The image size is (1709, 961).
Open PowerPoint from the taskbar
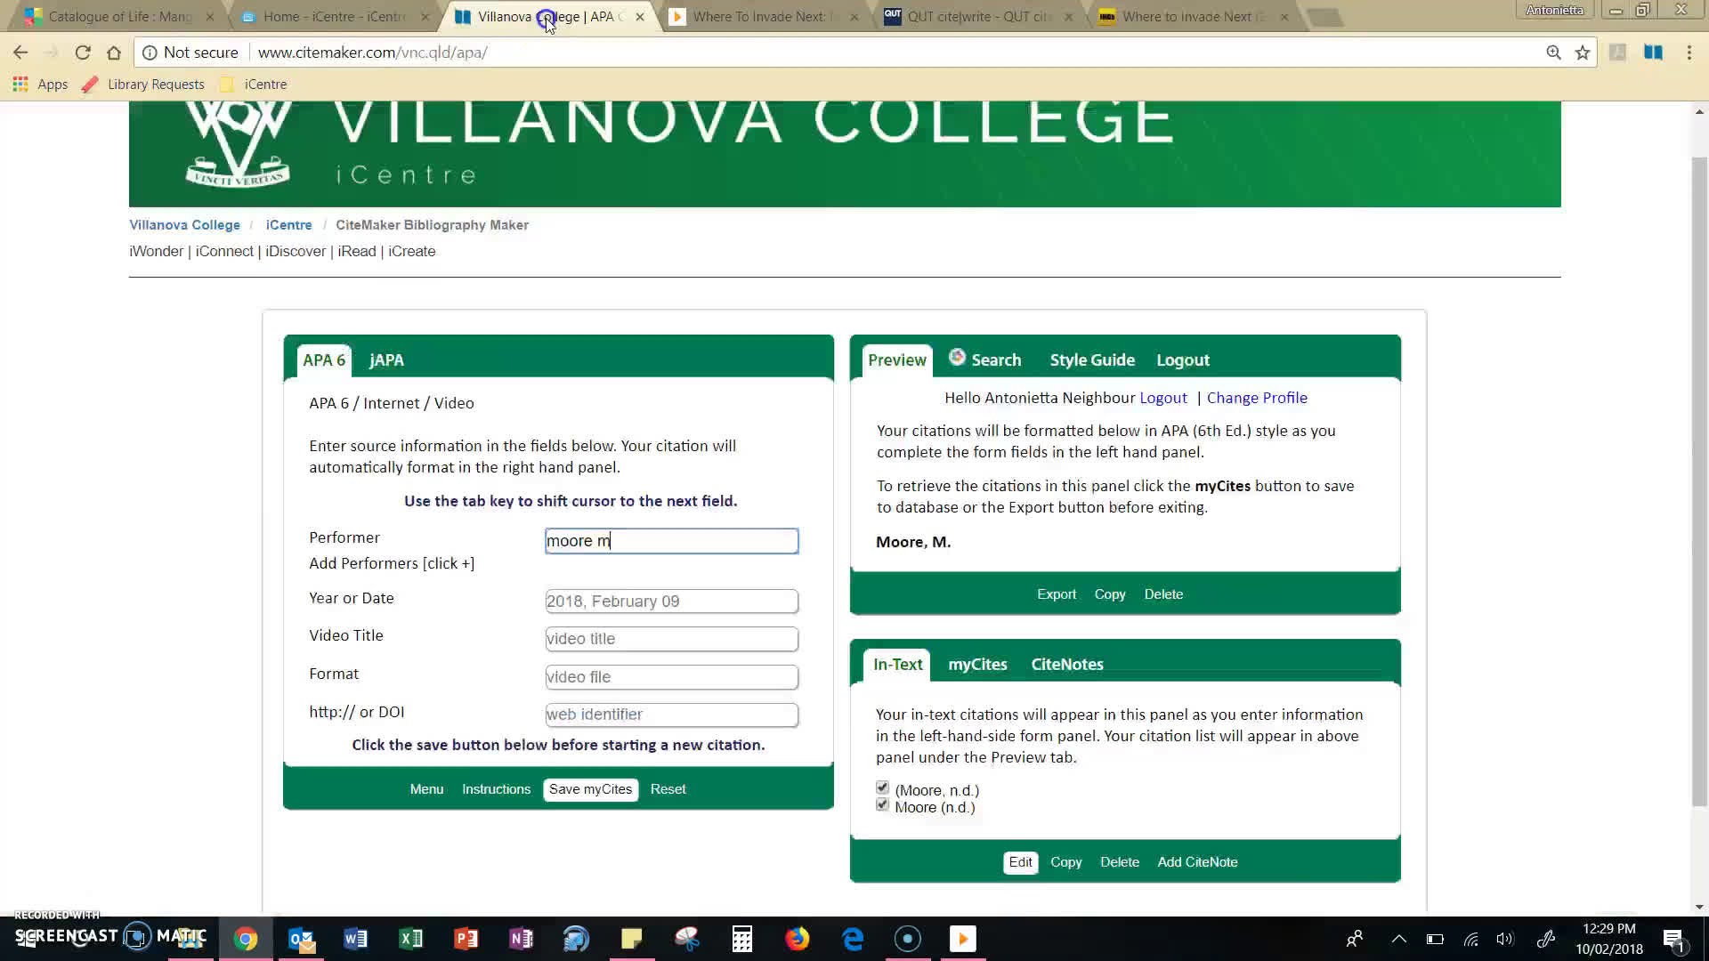[466, 939]
